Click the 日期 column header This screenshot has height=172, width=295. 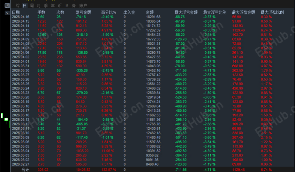pos(16,12)
